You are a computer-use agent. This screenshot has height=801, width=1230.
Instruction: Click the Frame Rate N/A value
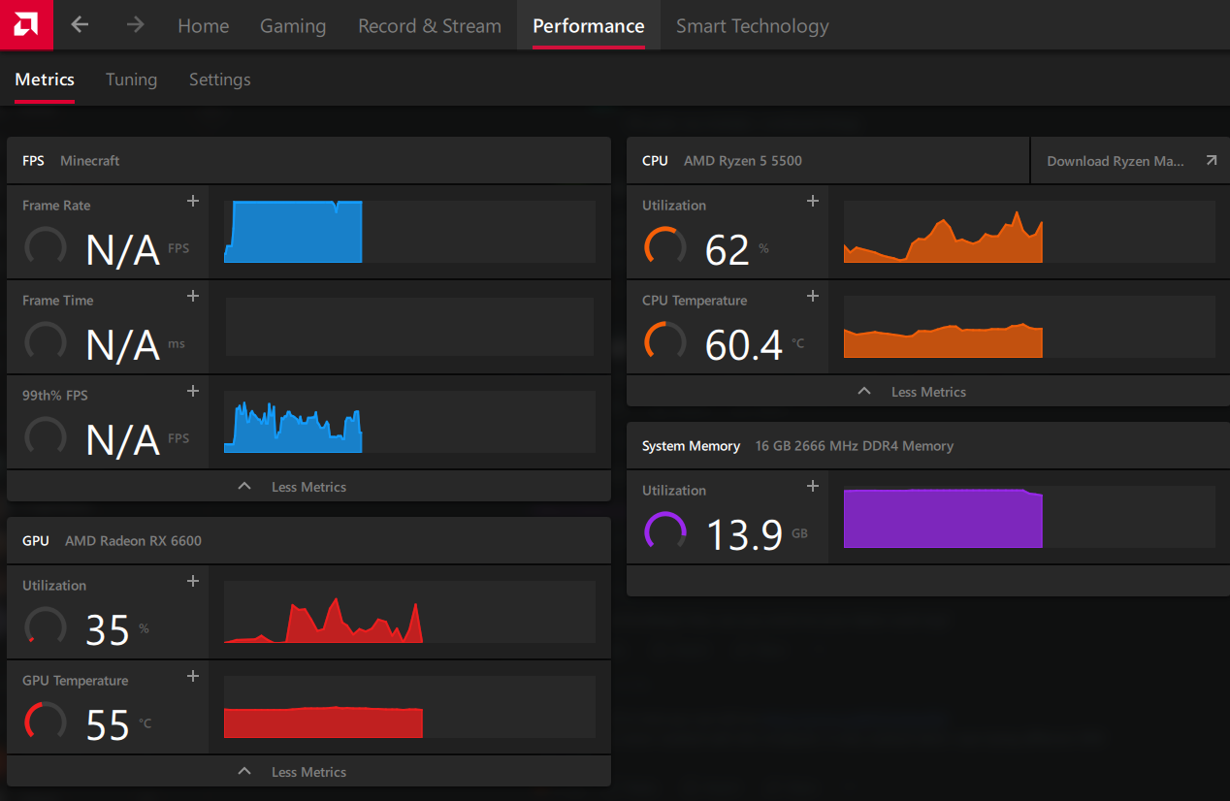click(123, 251)
